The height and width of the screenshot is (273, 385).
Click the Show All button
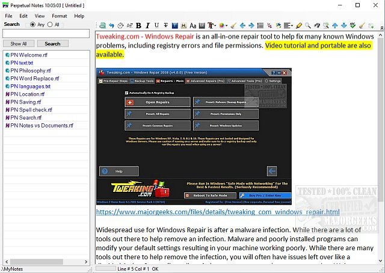[19, 44]
